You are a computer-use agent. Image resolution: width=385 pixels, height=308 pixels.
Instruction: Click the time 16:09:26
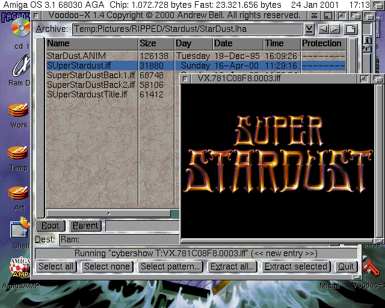(281, 56)
